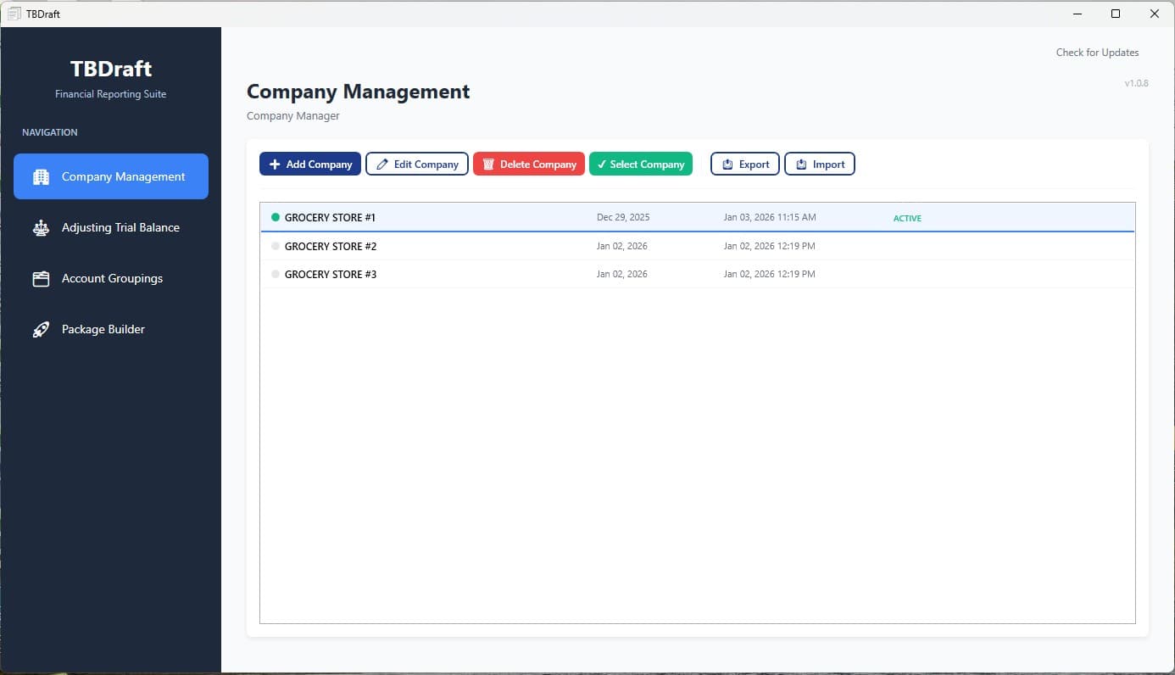Minimize the TBDraft window
1175x675 pixels.
click(x=1078, y=14)
